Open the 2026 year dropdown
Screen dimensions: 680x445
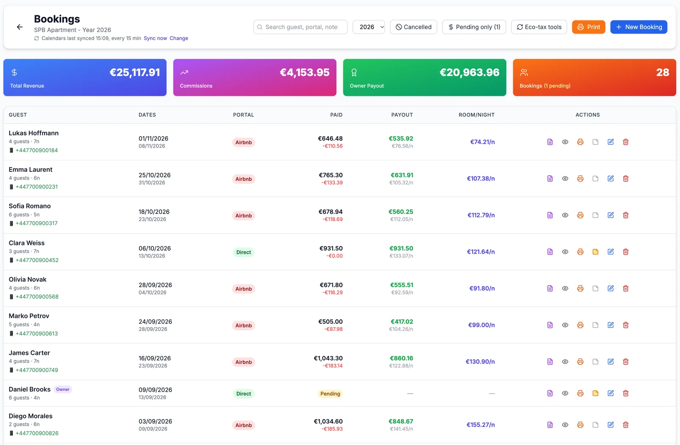[x=369, y=27]
